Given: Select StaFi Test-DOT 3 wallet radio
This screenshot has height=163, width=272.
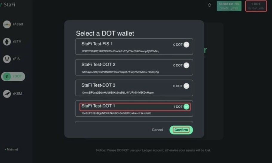Looking at the screenshot, I should coord(186,86).
